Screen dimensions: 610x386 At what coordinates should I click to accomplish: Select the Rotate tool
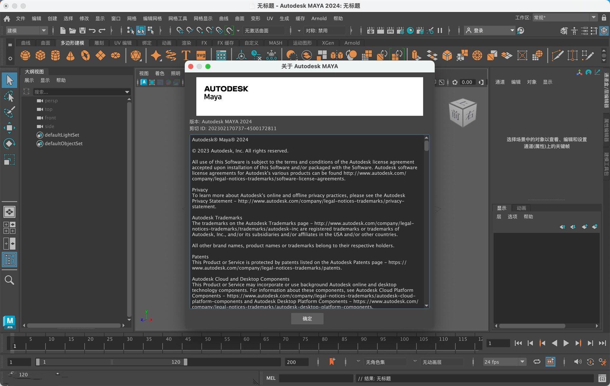[x=10, y=144]
